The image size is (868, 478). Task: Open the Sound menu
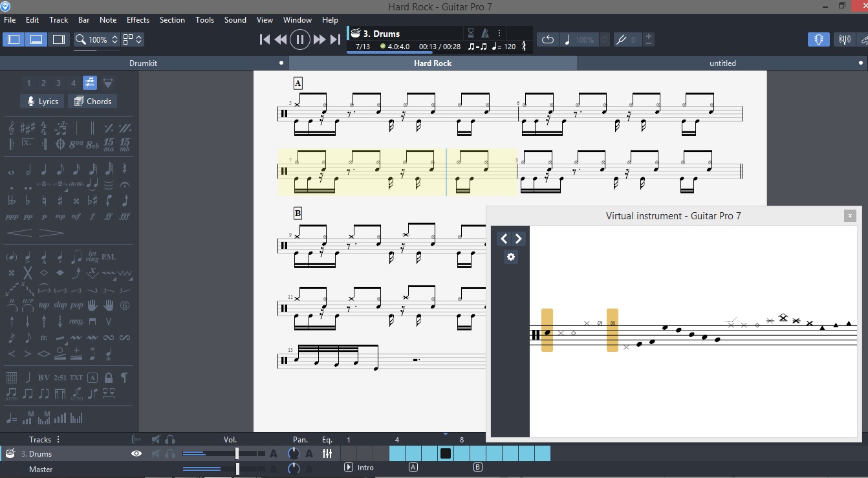[x=235, y=20]
